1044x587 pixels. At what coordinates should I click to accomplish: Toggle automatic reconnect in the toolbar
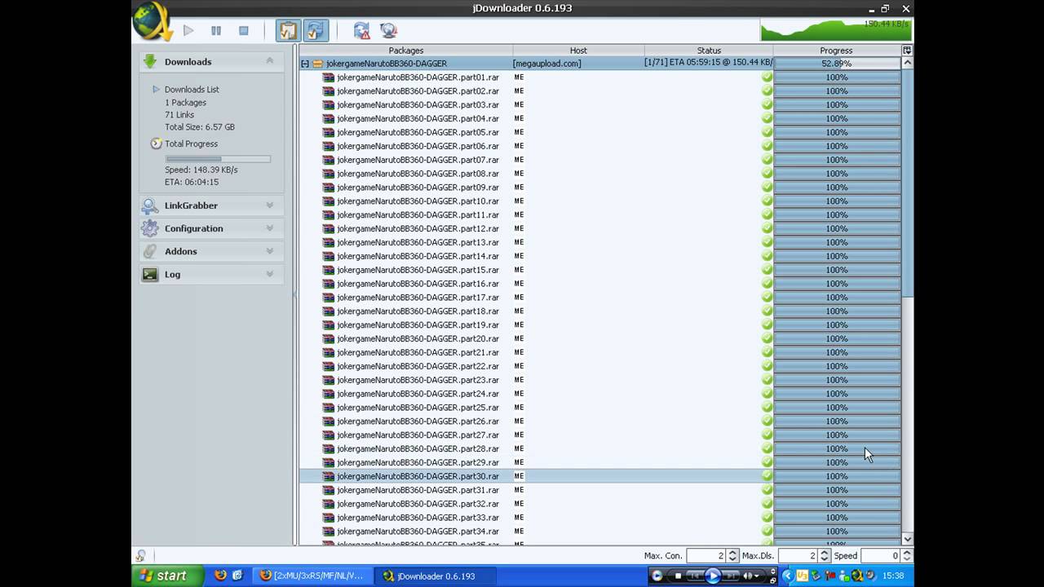pos(316,30)
